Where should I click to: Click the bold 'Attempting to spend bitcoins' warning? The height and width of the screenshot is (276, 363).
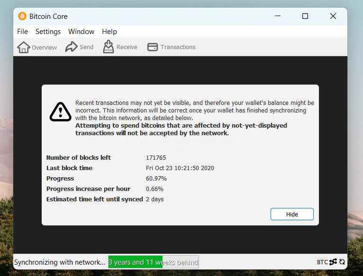pyautogui.click(x=181, y=129)
